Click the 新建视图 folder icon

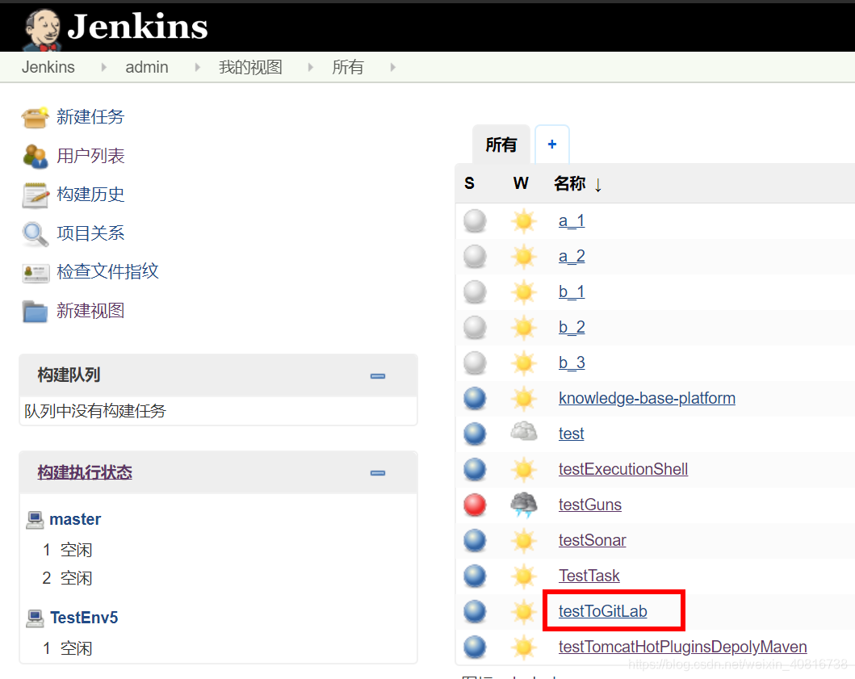point(36,312)
